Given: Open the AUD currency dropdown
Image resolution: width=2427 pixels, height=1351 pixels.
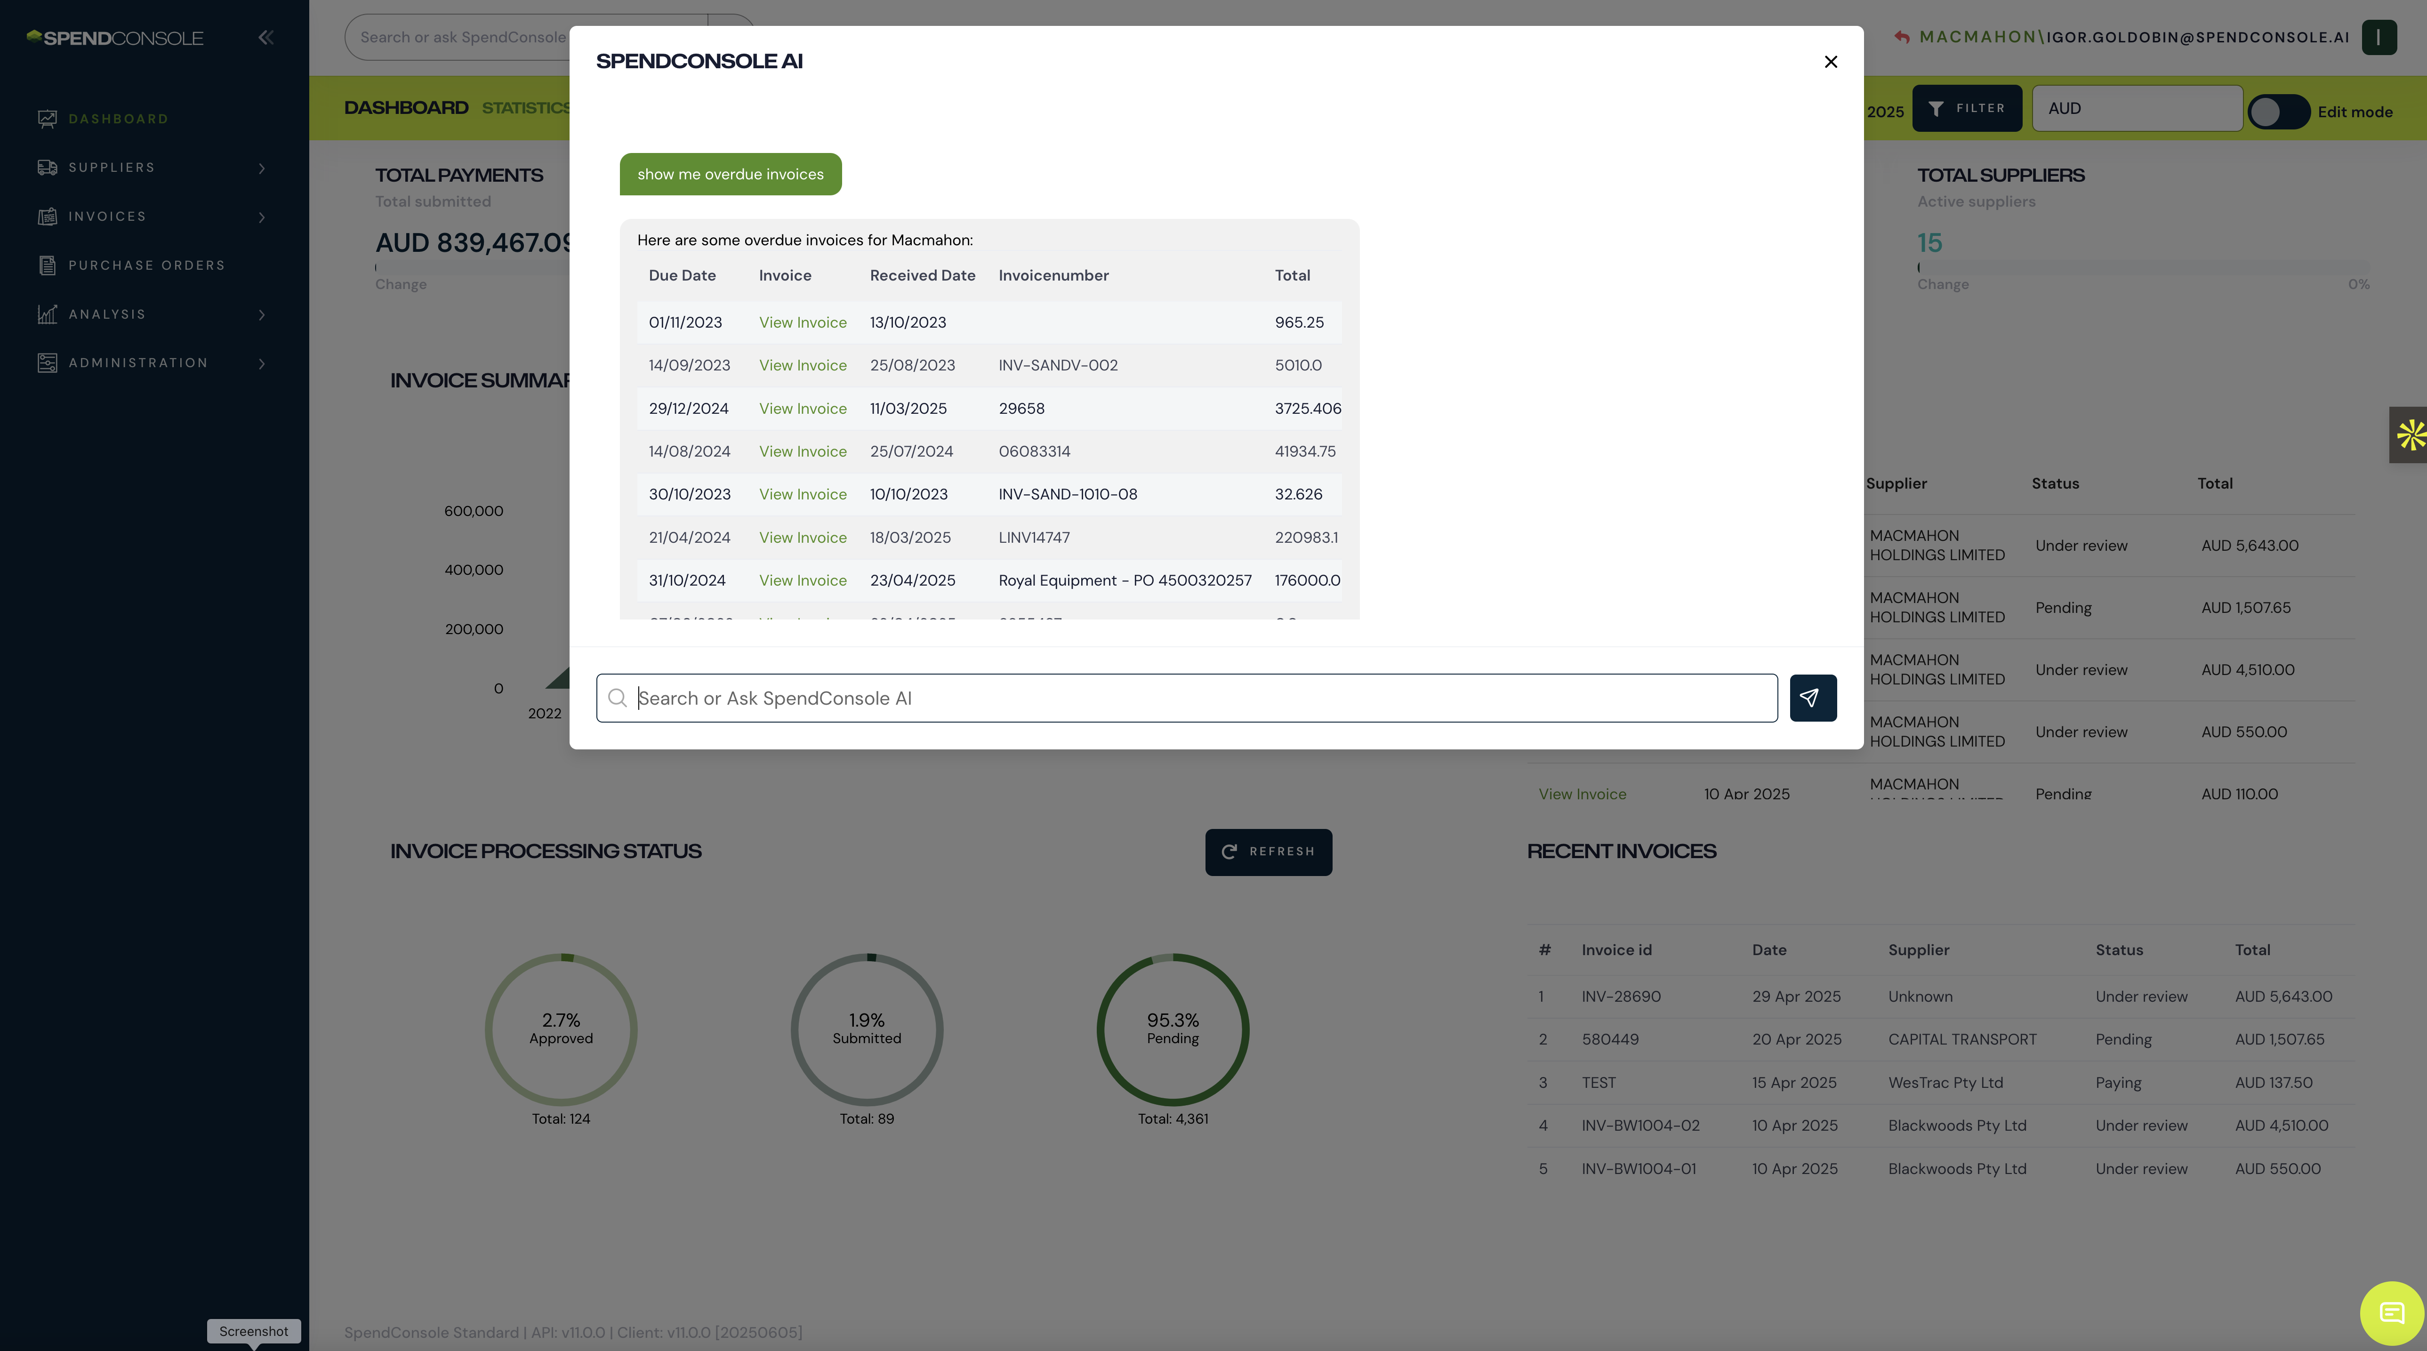Looking at the screenshot, I should 2136,108.
